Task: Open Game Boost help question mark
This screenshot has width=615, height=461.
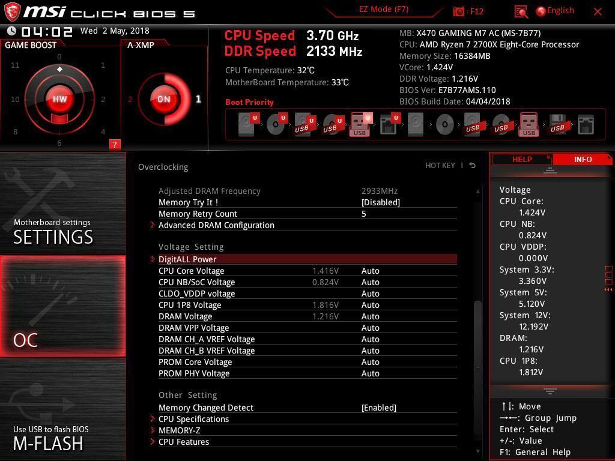Action: tap(115, 144)
